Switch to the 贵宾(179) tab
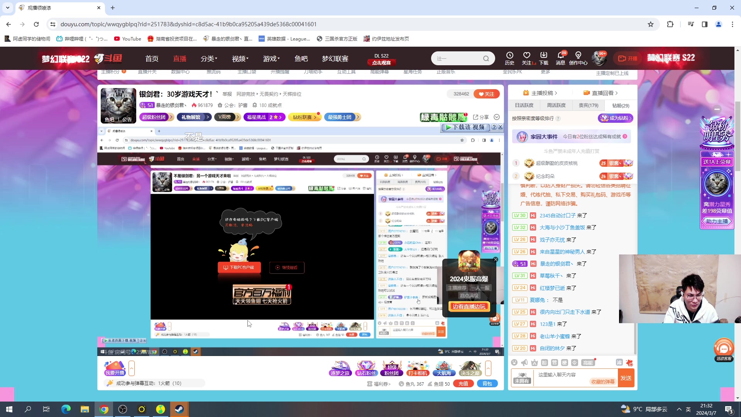741x417 pixels. [x=588, y=105]
